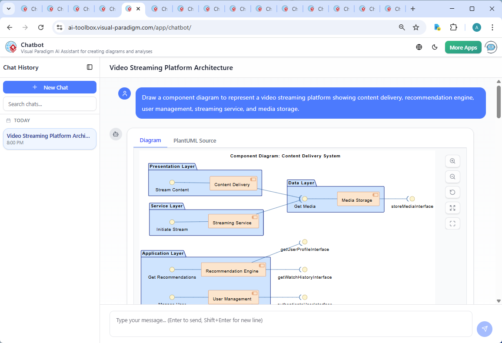Click the send message arrow
Screen dimensions: 502x343
click(484, 329)
